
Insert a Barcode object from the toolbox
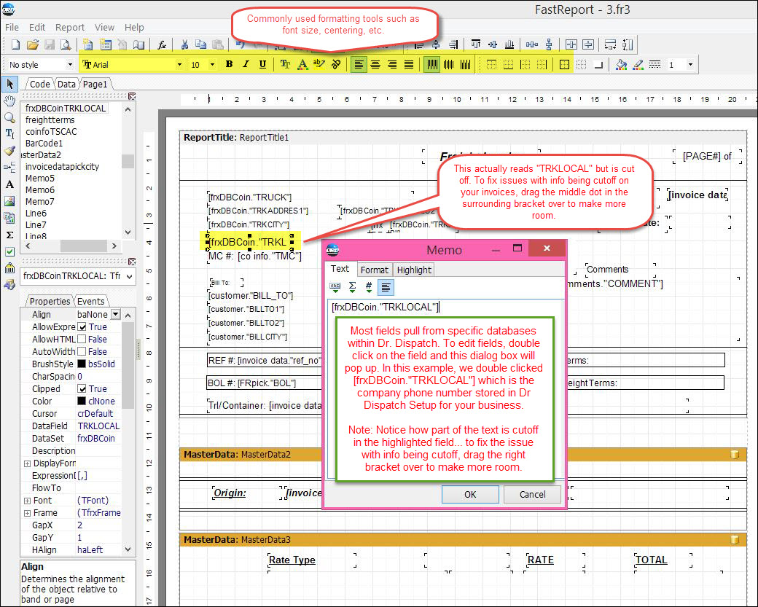point(9,268)
